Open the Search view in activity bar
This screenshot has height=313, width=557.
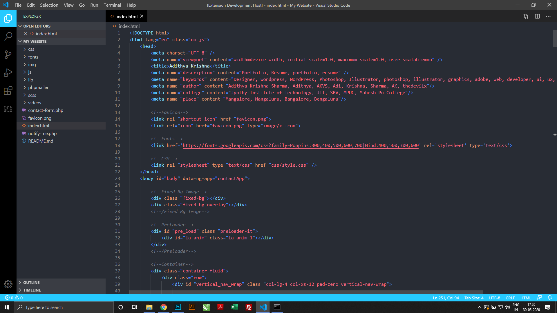pos(8,36)
